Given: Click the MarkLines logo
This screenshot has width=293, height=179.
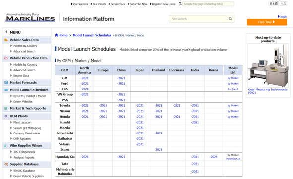Looking at the screenshot, I should point(30,17).
